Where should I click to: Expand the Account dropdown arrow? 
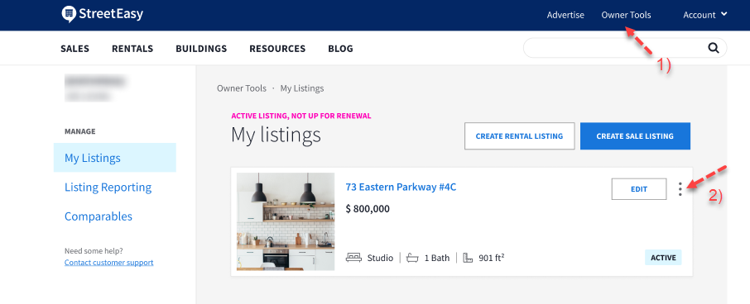[x=724, y=14]
